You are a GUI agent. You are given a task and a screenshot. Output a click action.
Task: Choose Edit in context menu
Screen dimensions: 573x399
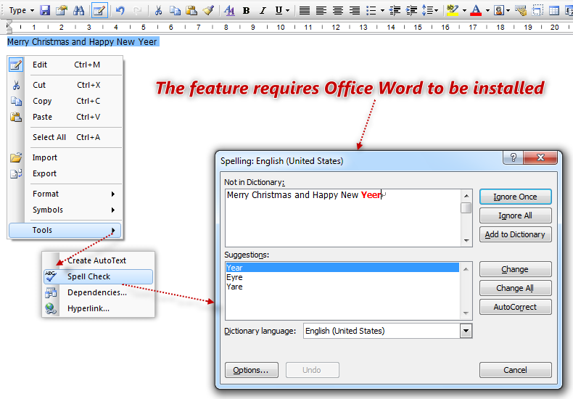(x=65, y=65)
